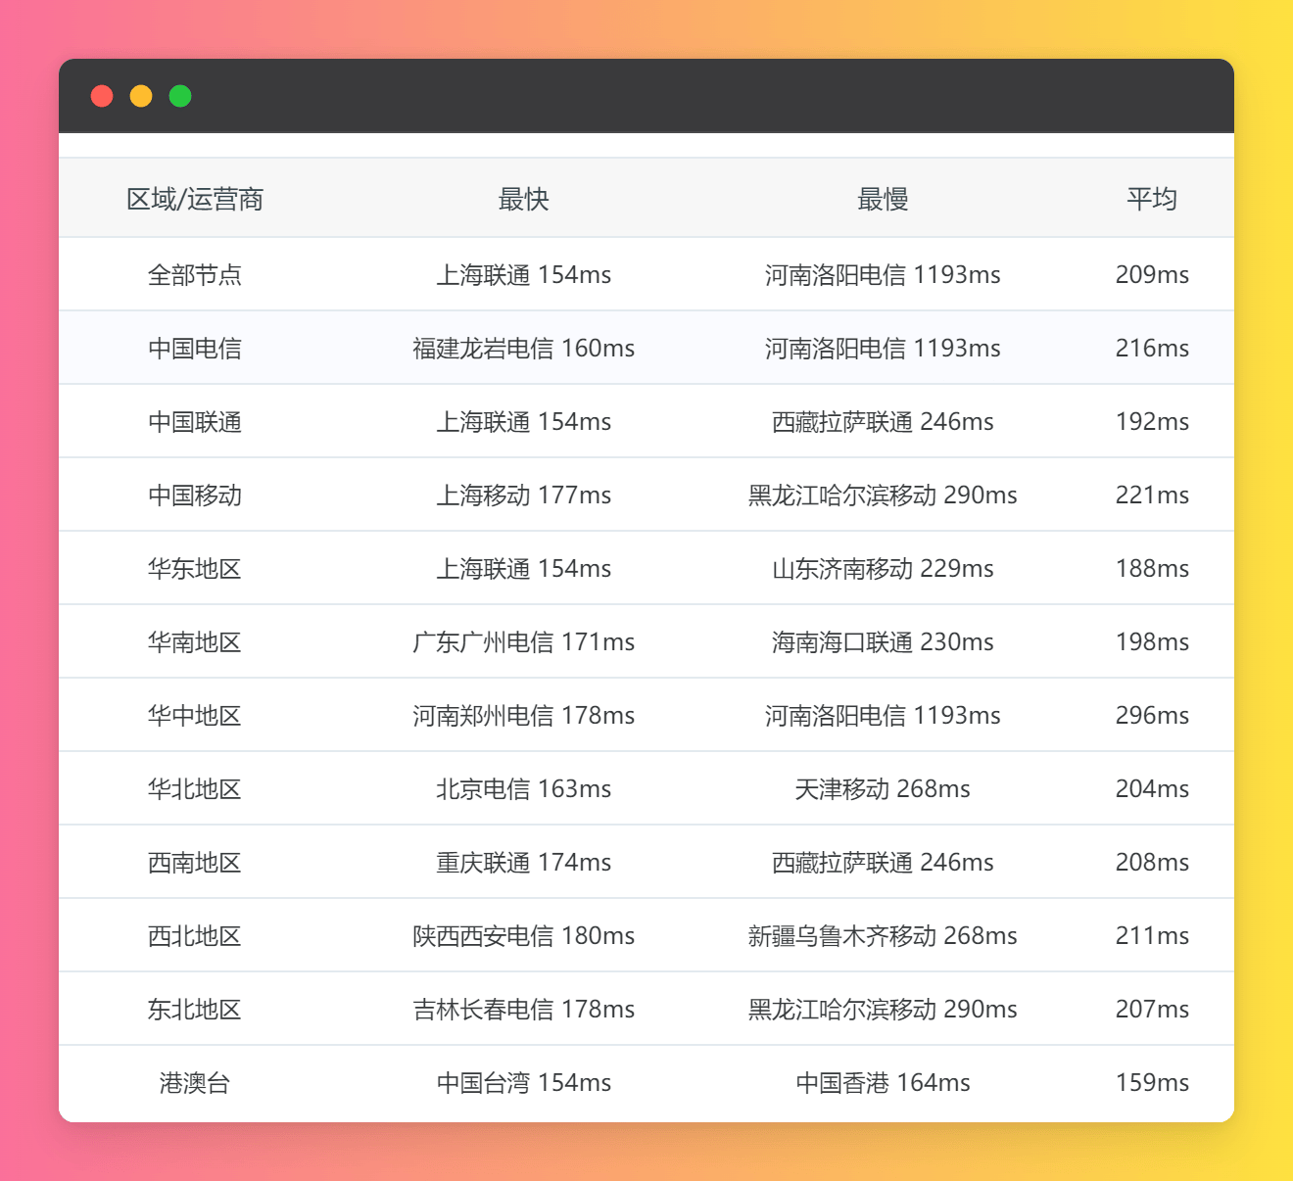This screenshot has height=1181, width=1293.
Task: Click 河南洛阳电信 1193ms in 华中地区 row
Action: [x=883, y=716]
